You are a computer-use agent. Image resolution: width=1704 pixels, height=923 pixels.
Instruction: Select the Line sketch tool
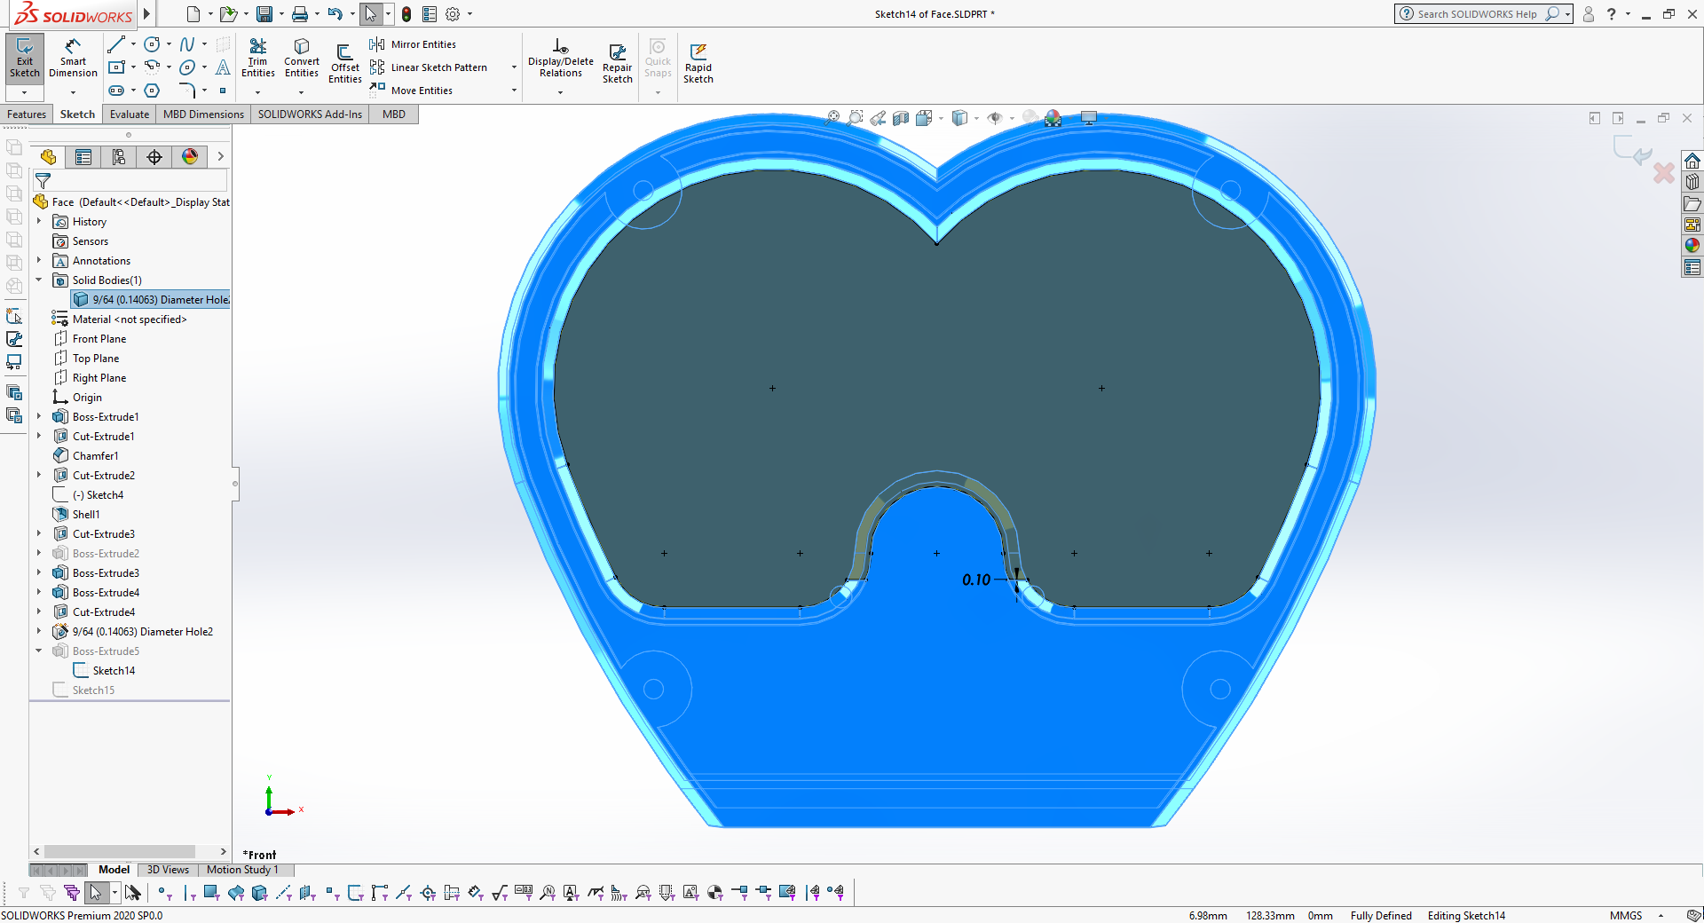[x=116, y=44]
